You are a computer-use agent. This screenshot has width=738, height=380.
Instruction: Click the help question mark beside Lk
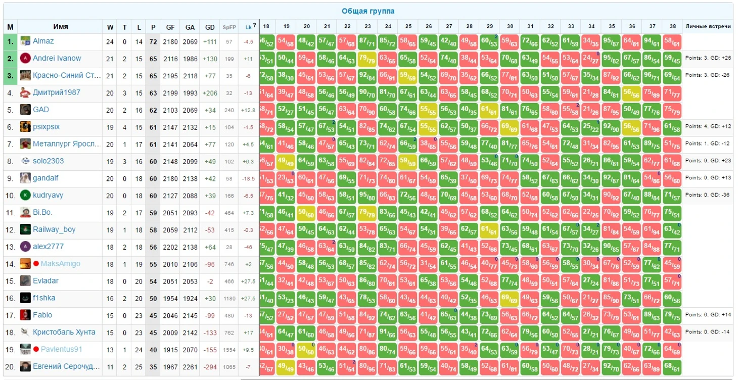tap(255, 25)
